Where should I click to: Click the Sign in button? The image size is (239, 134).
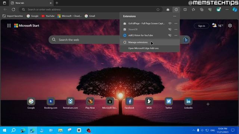[201, 26]
